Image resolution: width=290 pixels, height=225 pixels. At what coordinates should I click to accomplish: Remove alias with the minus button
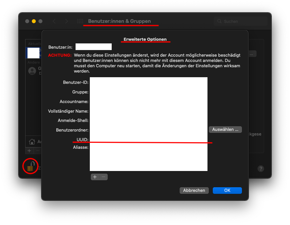(x=103, y=177)
